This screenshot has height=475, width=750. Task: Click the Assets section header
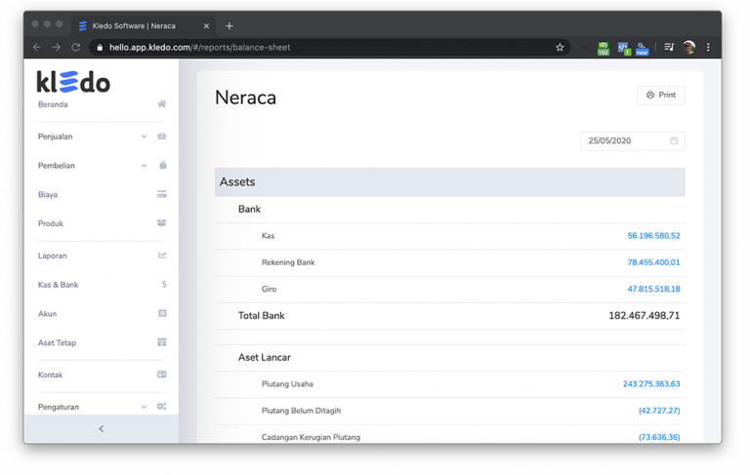click(449, 182)
